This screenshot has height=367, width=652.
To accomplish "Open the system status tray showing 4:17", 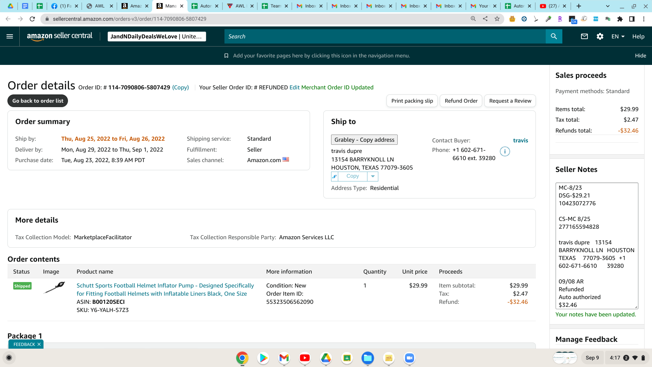I will pyautogui.click(x=627, y=358).
